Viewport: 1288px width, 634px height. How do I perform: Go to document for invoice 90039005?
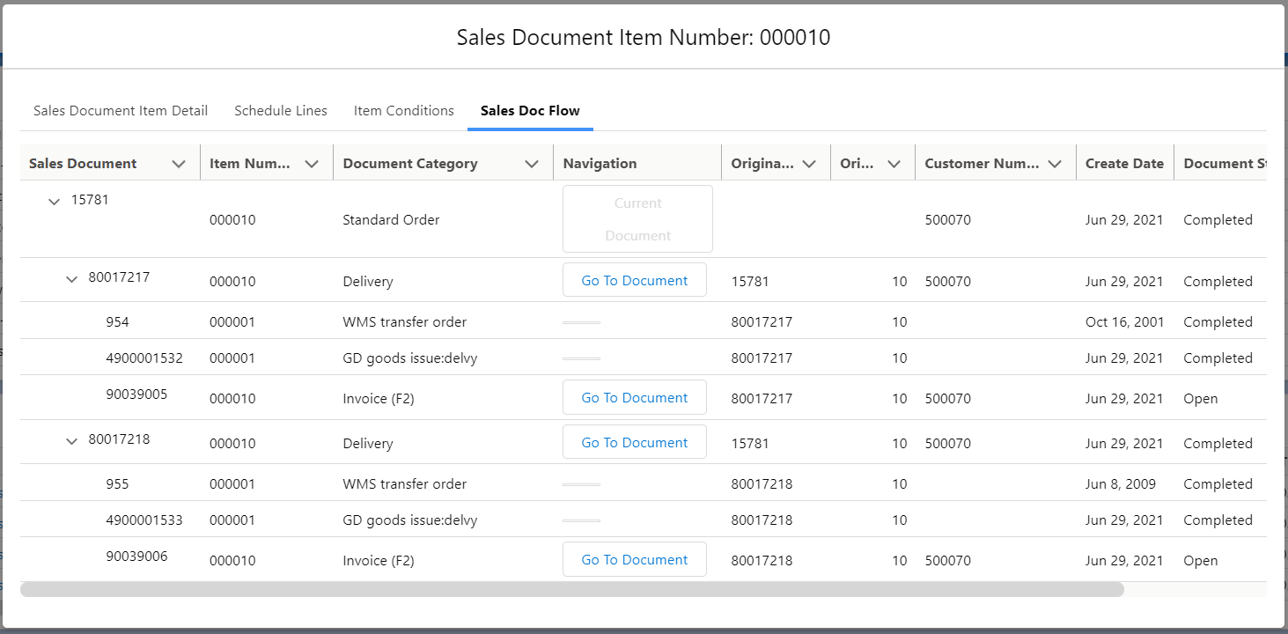pos(634,397)
